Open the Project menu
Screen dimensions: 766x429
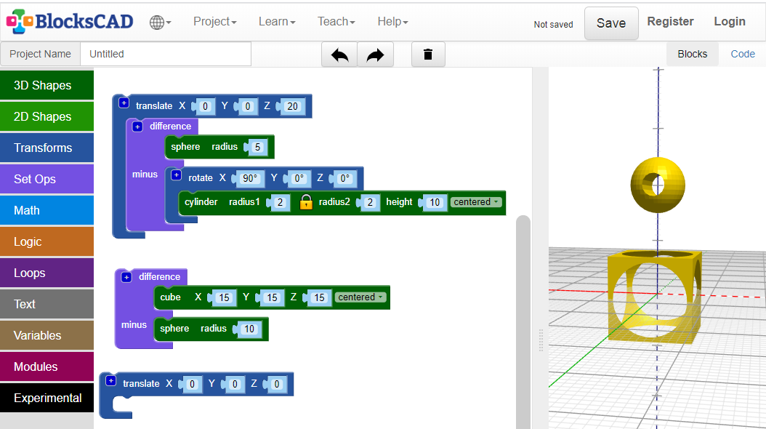pyautogui.click(x=214, y=22)
